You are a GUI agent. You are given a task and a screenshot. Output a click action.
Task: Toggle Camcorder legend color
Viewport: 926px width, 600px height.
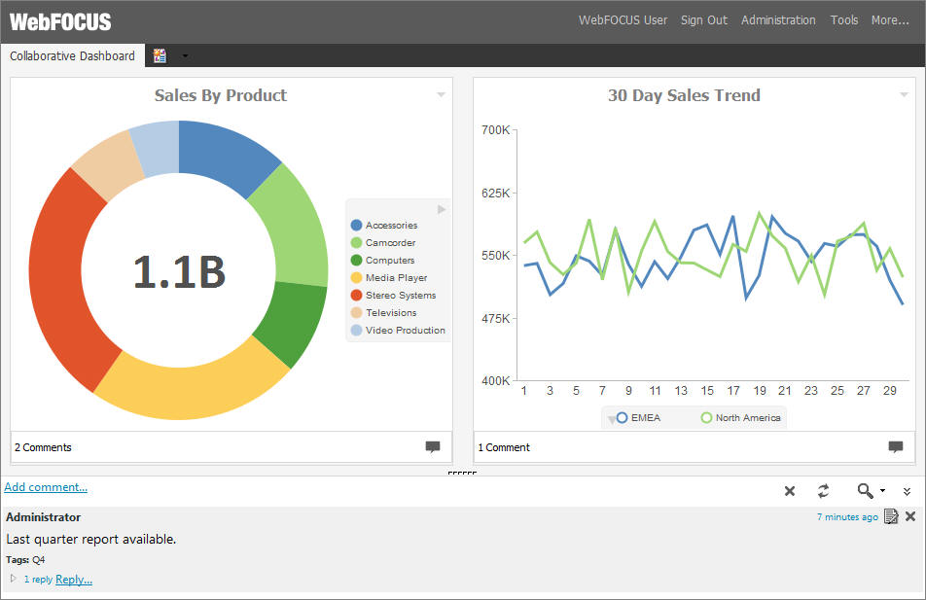[x=356, y=243]
